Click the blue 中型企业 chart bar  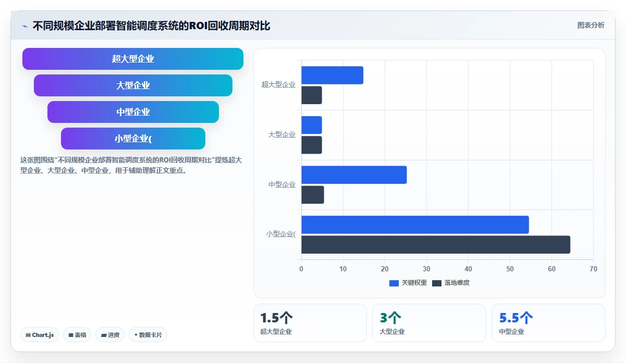coord(354,175)
